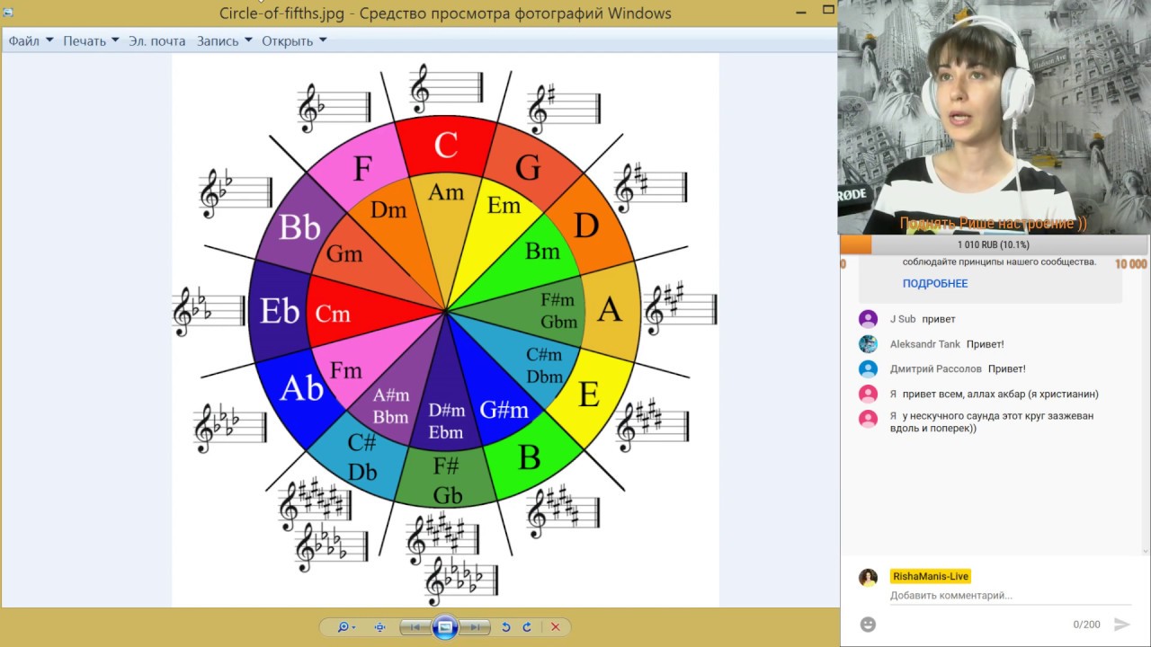
Task: Click the Добавить комментарий input field
Action: click(1010, 596)
